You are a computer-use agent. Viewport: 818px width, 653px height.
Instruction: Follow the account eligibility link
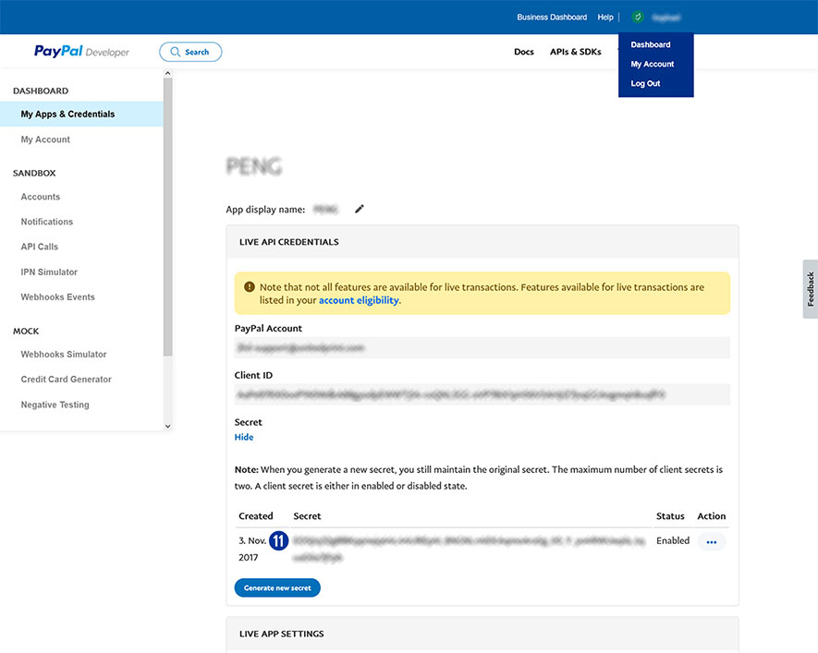359,300
